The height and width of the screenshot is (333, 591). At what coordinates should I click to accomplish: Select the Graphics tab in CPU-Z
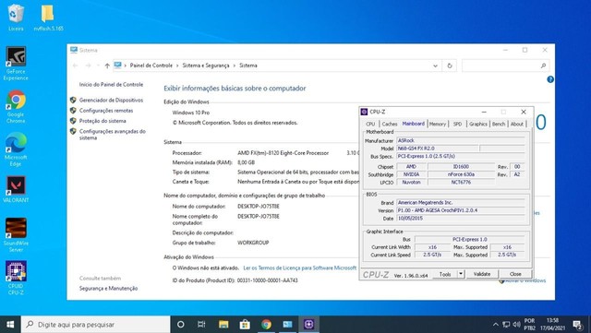478,124
